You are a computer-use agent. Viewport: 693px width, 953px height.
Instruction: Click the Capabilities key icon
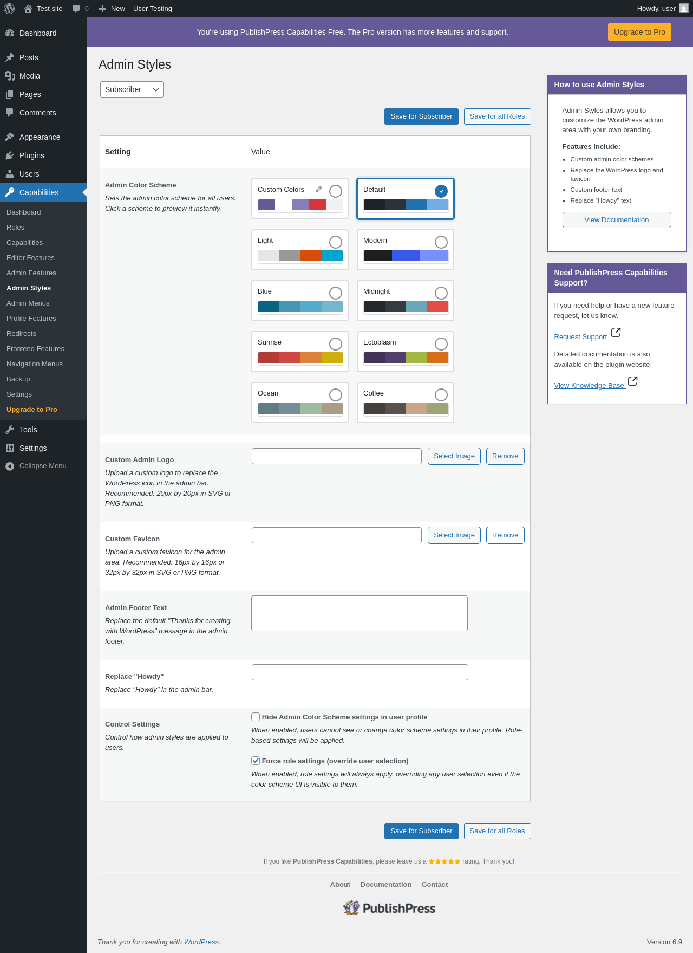click(10, 192)
